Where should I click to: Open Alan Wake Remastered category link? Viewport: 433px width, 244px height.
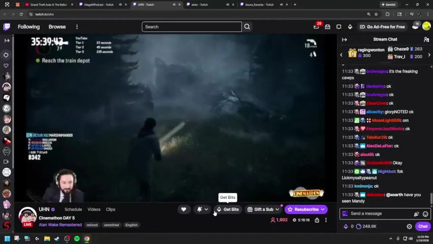pos(60,225)
